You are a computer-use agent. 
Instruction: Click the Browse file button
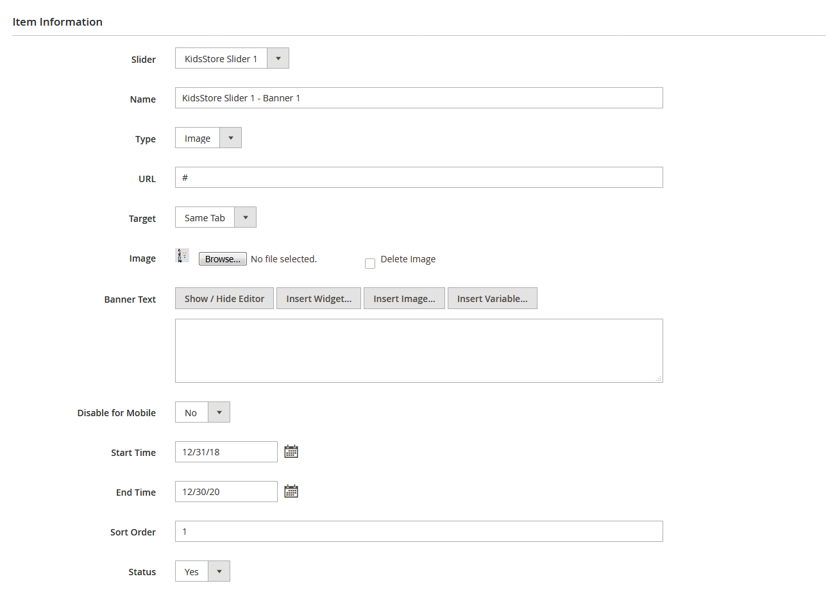223,259
